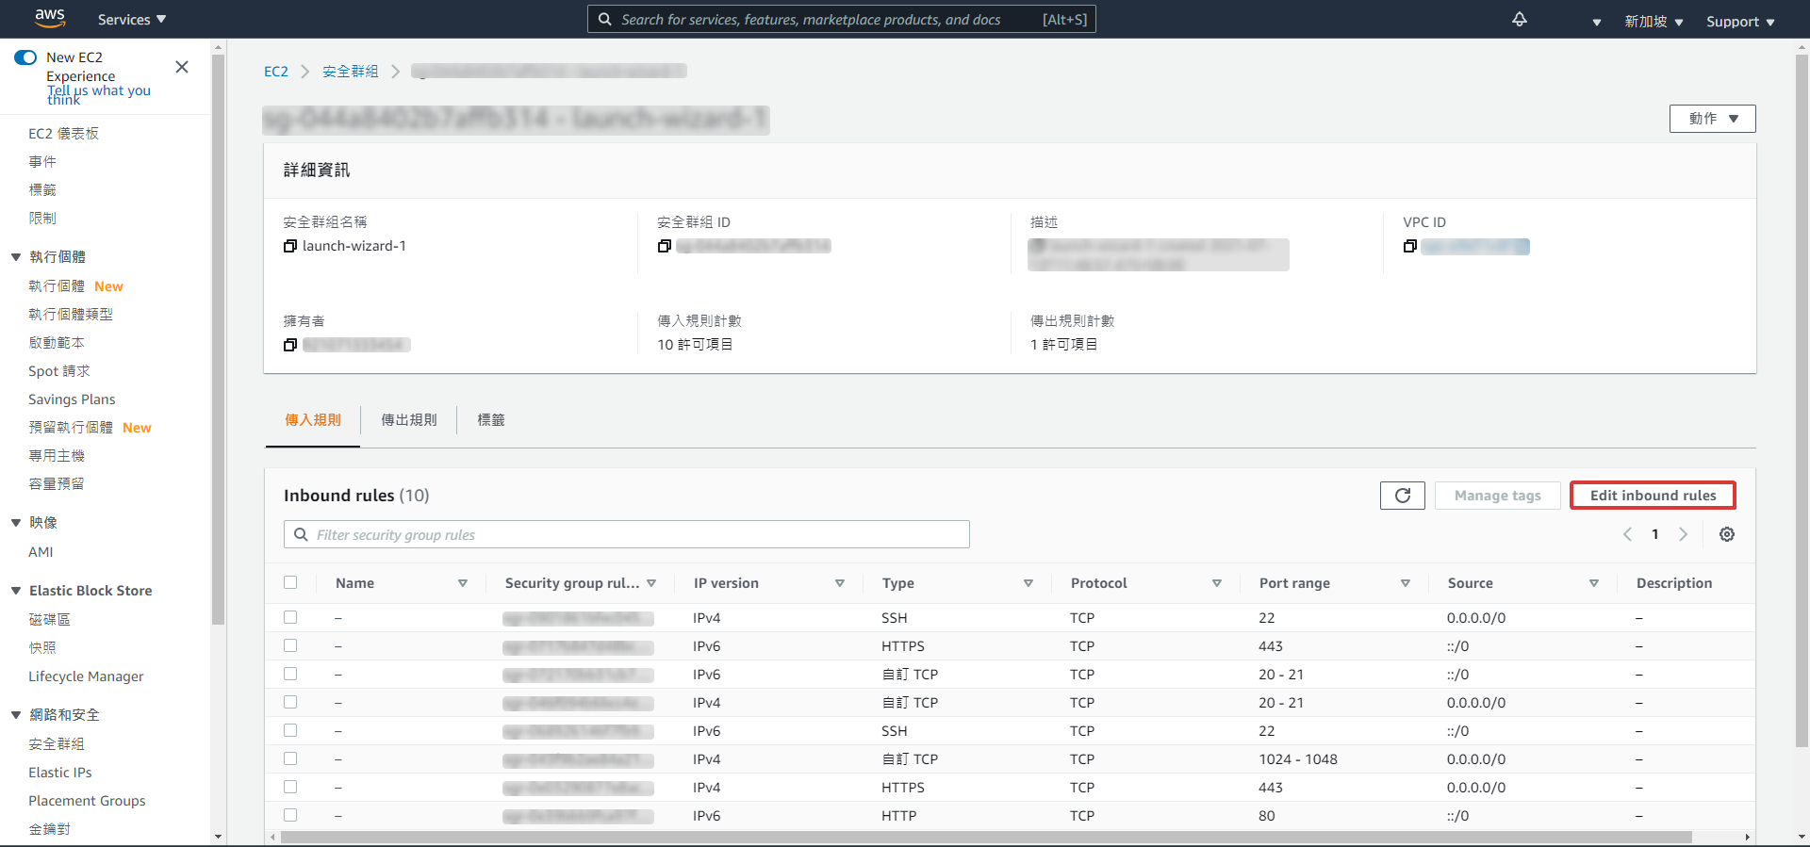Check the SSH IPv6 port 22 rule
This screenshot has height=847, width=1810.
coord(290,730)
